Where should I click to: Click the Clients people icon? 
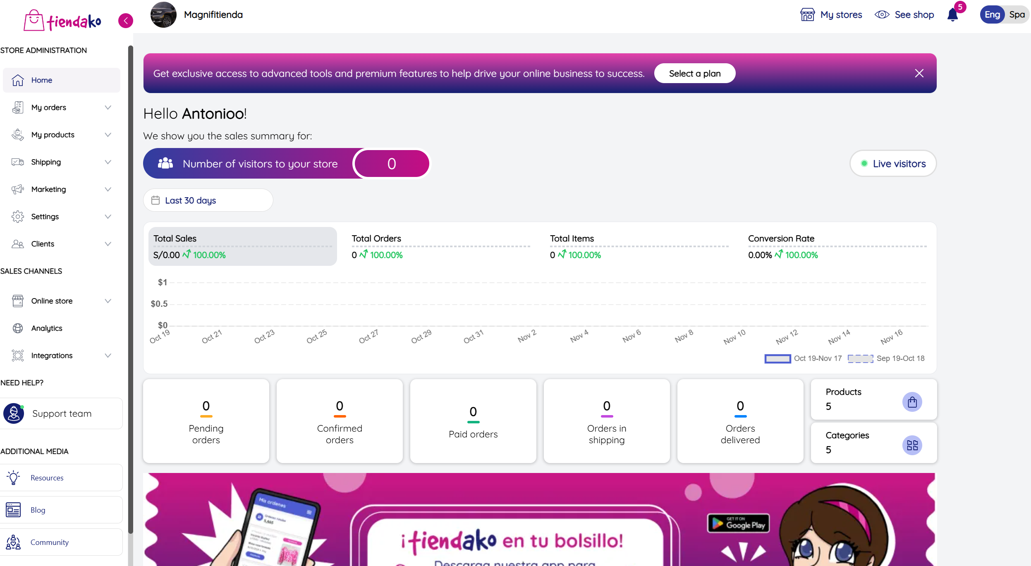(x=18, y=244)
